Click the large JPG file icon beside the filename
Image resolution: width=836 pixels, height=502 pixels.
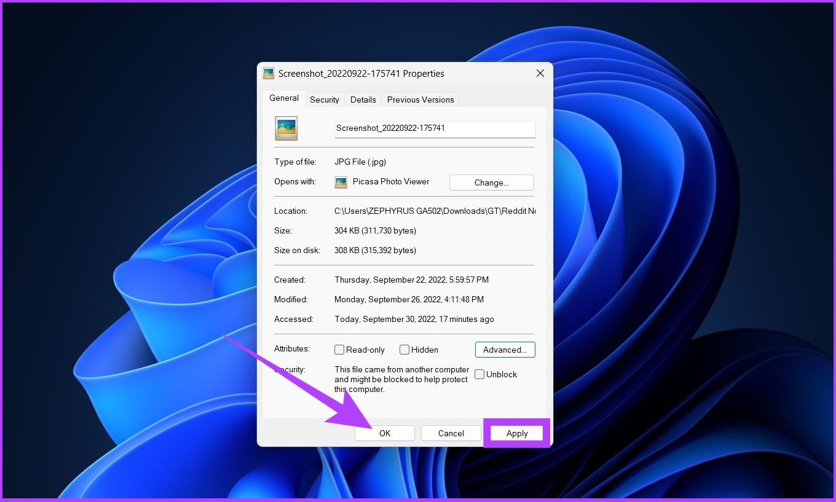pyautogui.click(x=286, y=128)
